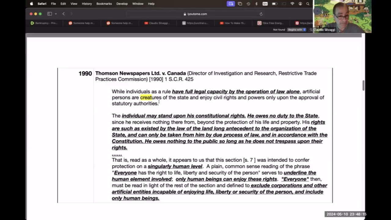Viewport: 391px width, 220px height.
Task: Open the Bluetooth menu bar icon
Action: coord(257,4)
